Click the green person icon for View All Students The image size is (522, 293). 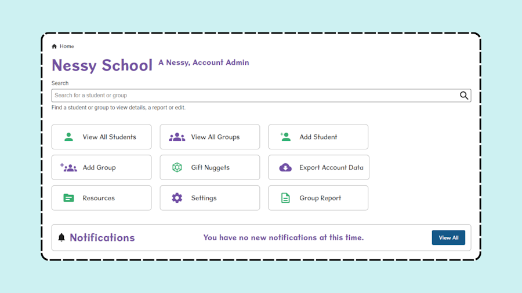(68, 137)
